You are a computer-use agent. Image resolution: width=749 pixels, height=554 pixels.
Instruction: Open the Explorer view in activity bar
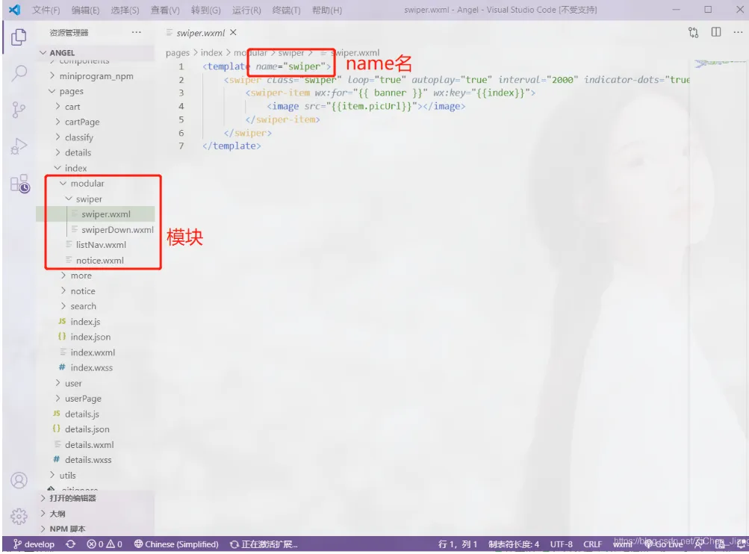[19, 37]
